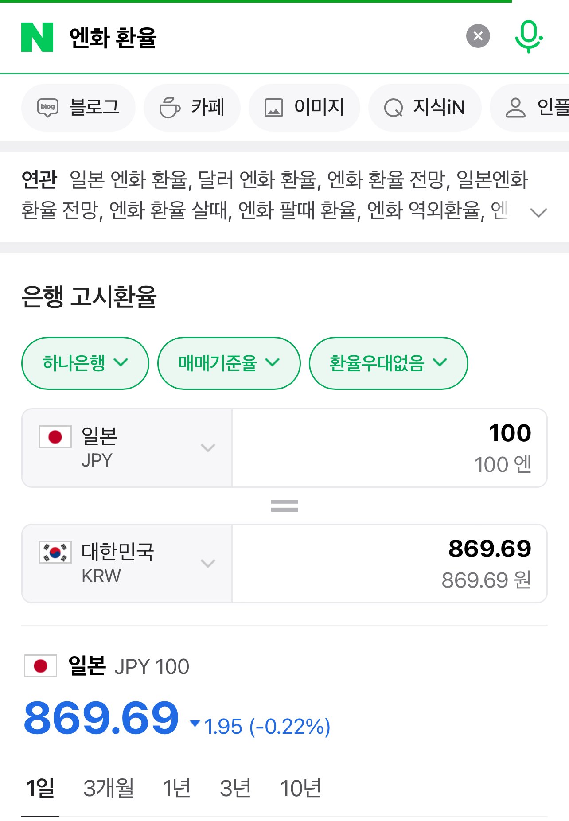Click the JPY amount input field
Viewport: 569px width, 821px height.
(389, 448)
